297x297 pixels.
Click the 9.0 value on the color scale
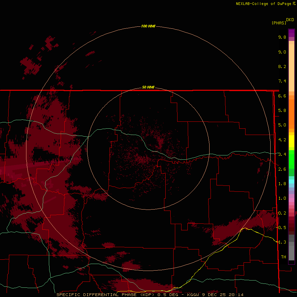282,52
